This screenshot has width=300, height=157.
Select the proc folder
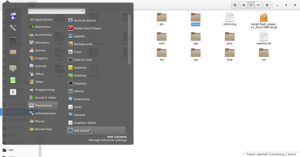(230, 39)
